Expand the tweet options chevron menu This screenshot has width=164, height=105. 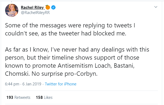156,7
